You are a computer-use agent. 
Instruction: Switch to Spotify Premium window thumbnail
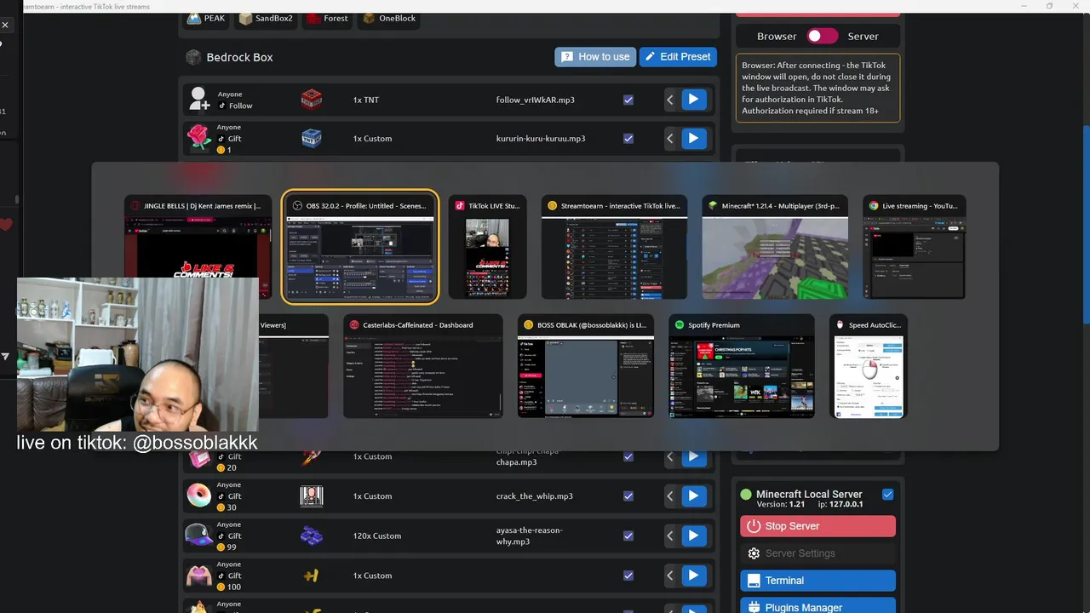[x=742, y=366]
